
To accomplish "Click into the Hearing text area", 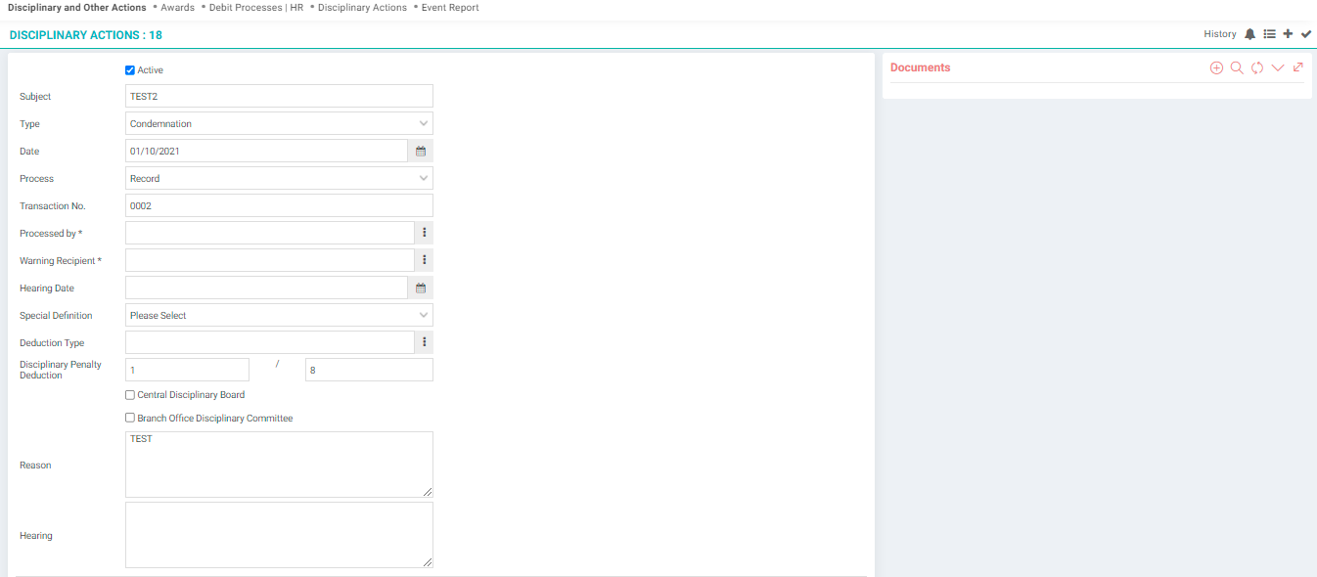I will tap(279, 535).
